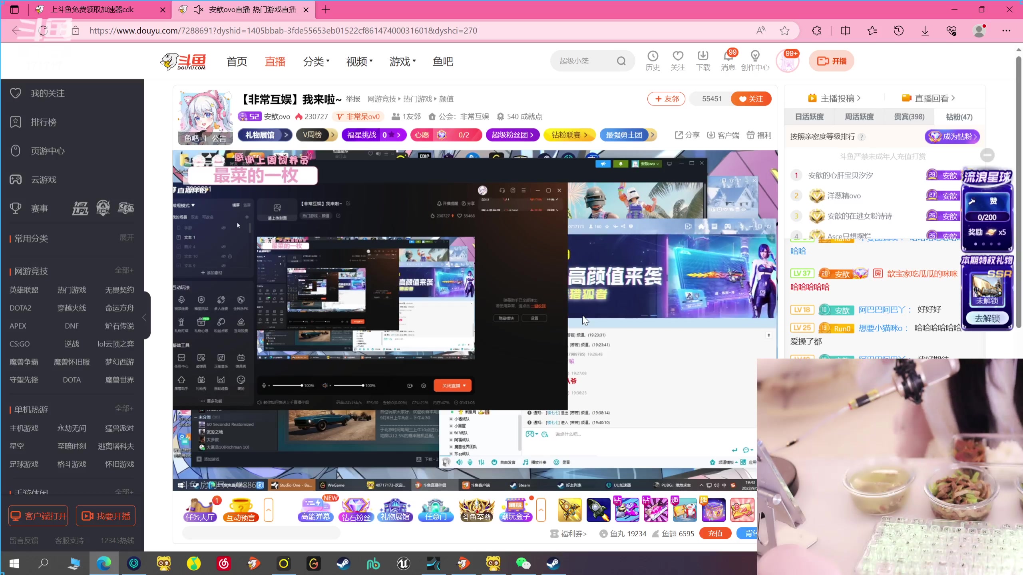Switch to the 钻粉(47) ranking tab
This screenshot has width=1023, height=575.
pos(959,117)
